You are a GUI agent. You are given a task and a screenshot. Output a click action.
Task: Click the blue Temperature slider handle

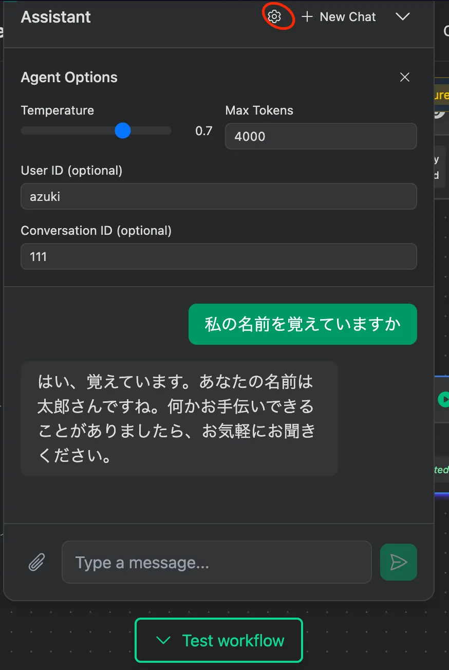pos(123,131)
